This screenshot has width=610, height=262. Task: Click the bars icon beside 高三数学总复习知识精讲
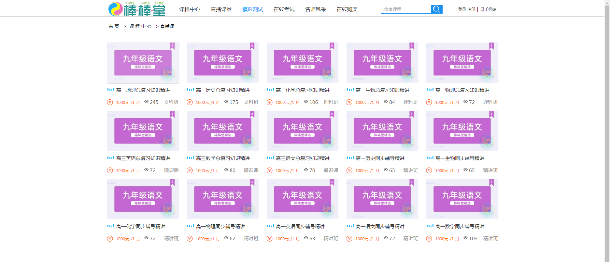click(x=191, y=158)
